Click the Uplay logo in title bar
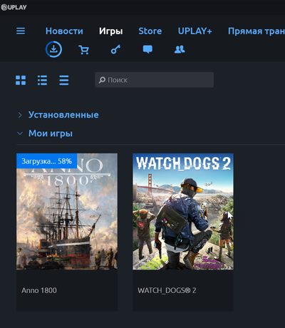 point(14,7)
